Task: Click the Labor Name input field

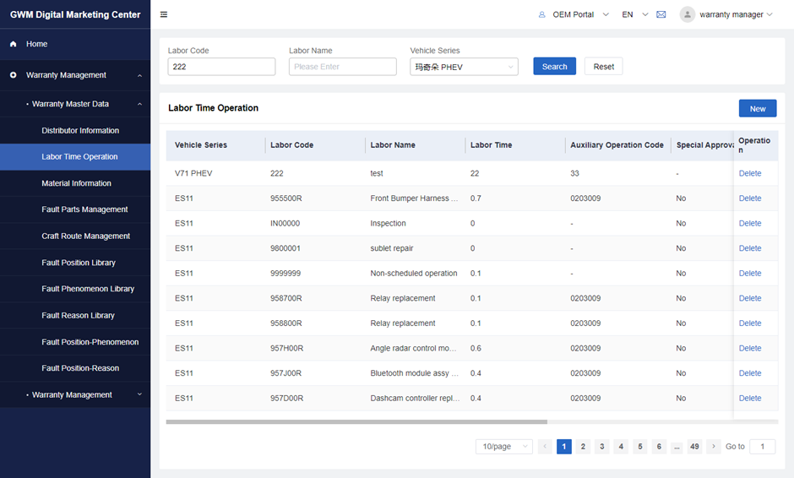Action: pos(342,67)
